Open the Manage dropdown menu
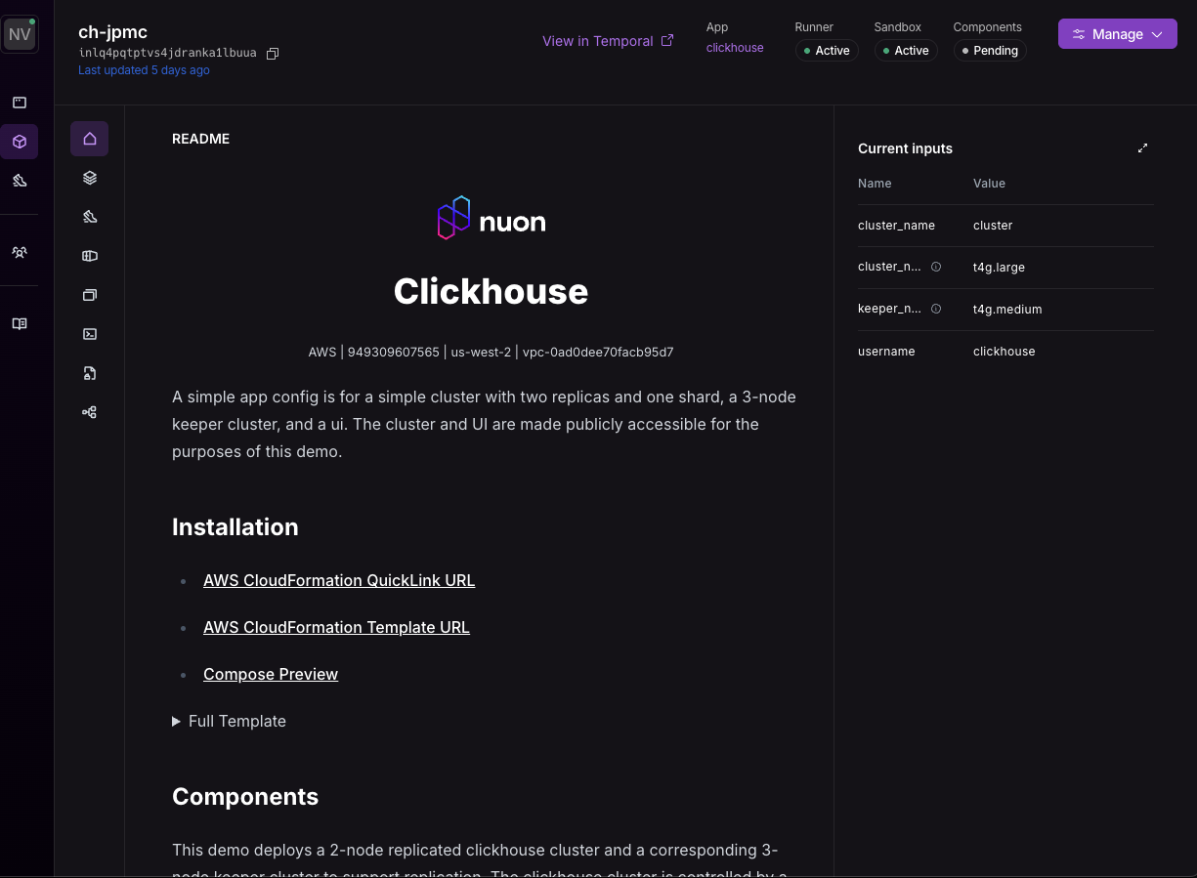 1118,34
